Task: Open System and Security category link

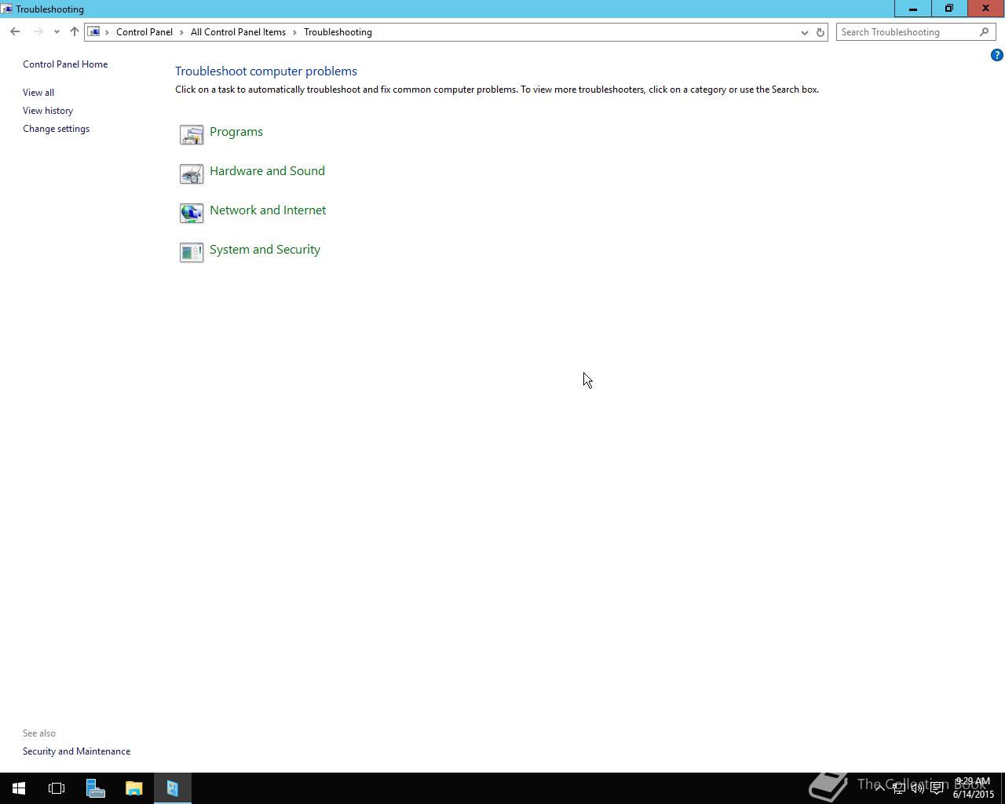Action: 265,250
